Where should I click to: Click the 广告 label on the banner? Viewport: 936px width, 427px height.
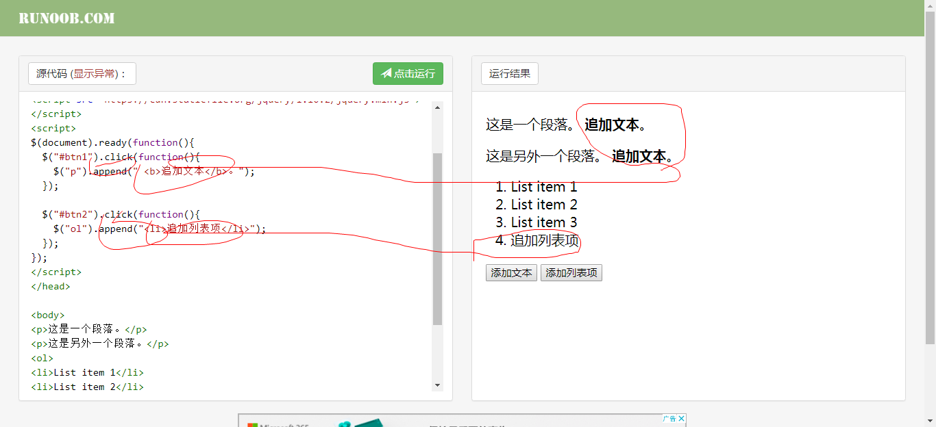669,419
